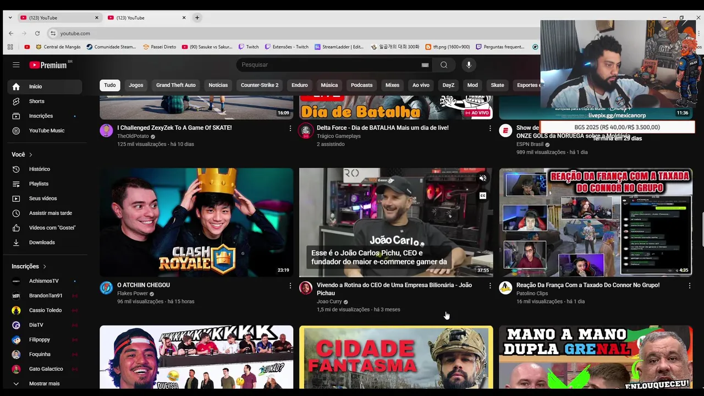Open DiaTV channel subscription

45,325
